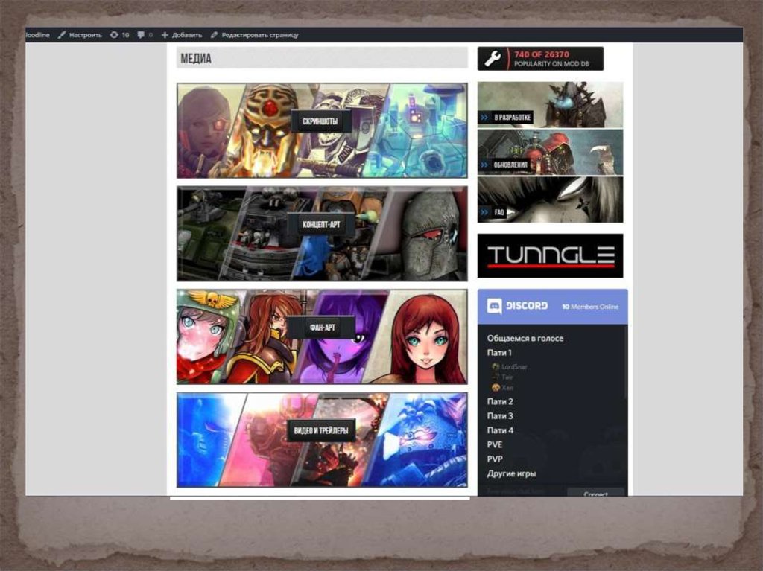The height and width of the screenshot is (571, 763).
Task: Click the arrows icon on Обновления
Action: tap(484, 165)
